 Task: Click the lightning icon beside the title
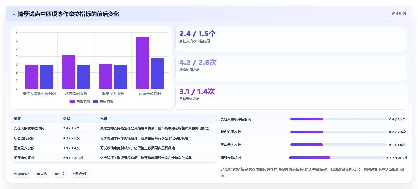(14, 14)
